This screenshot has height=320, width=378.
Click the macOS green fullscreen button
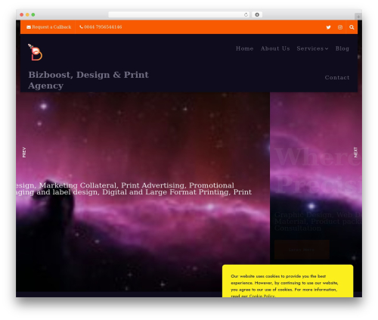[x=33, y=14]
